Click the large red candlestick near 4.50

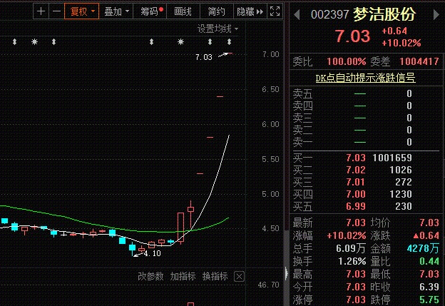(180, 227)
